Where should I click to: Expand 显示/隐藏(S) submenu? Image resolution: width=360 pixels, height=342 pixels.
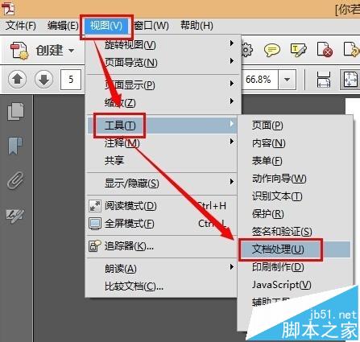tap(162, 183)
